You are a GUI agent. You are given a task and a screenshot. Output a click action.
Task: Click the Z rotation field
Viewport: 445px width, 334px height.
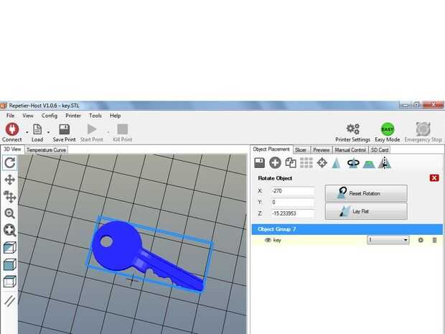pyautogui.click(x=293, y=213)
